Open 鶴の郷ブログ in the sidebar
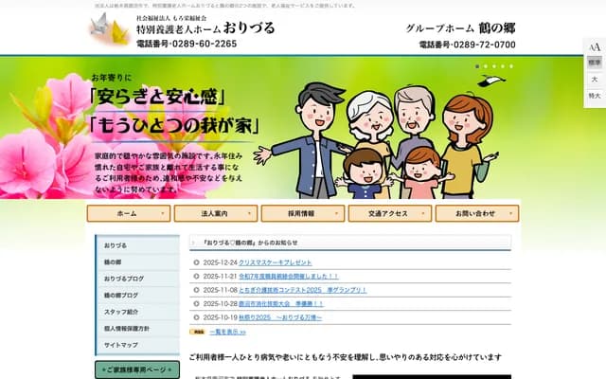Image resolution: width=606 pixels, height=379 pixels. click(x=138, y=295)
